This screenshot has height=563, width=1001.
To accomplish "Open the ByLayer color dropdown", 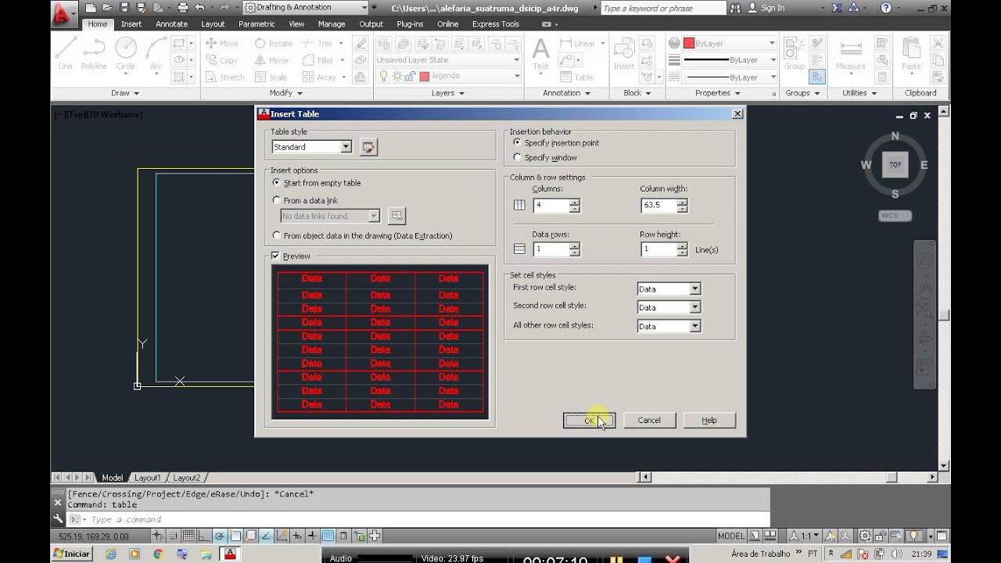I will tap(730, 43).
